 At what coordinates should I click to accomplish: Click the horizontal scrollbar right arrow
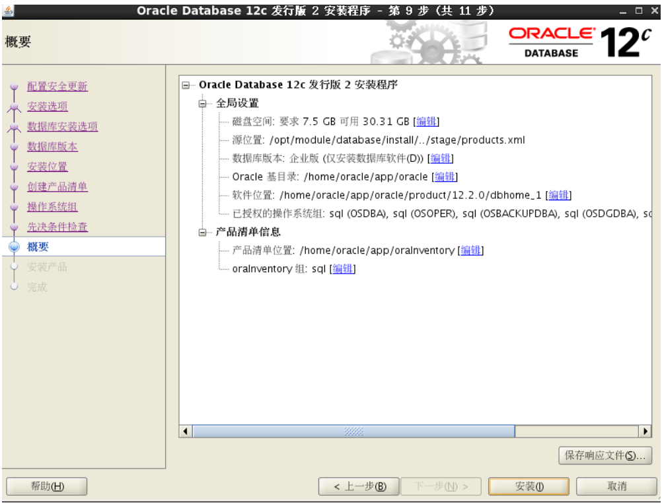click(645, 431)
